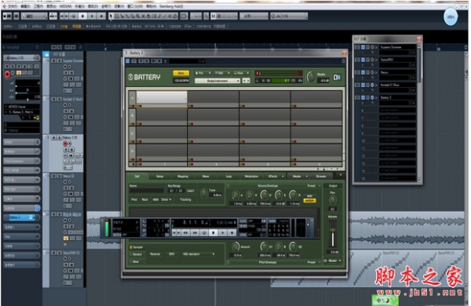The width and height of the screenshot is (471, 306).
Task: Click the Pitch Envelope Amount knob
Action: 235,247
